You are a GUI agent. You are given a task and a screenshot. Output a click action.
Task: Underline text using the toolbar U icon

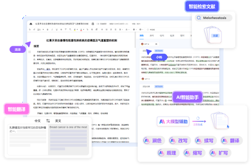coord(57,30)
